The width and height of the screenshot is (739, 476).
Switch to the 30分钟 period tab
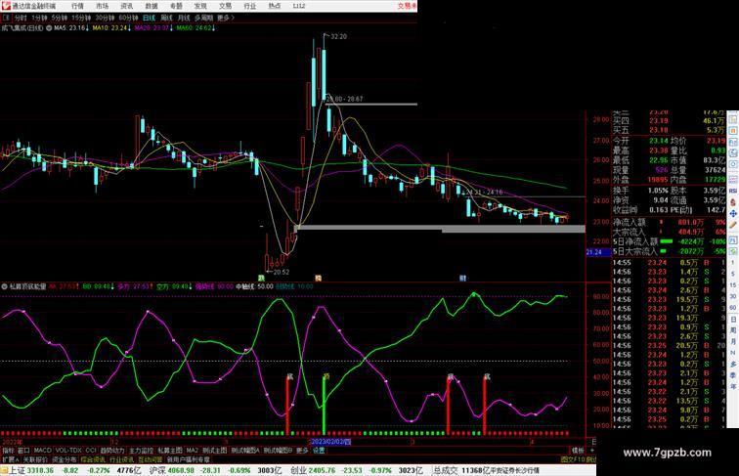(105, 18)
